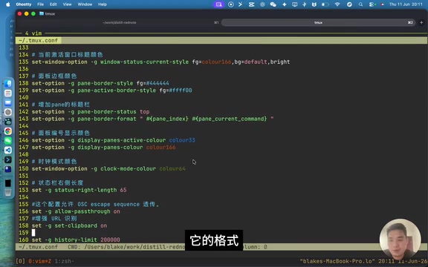Open Control Center from the menu bar
428x267 pixels.
point(372,4)
